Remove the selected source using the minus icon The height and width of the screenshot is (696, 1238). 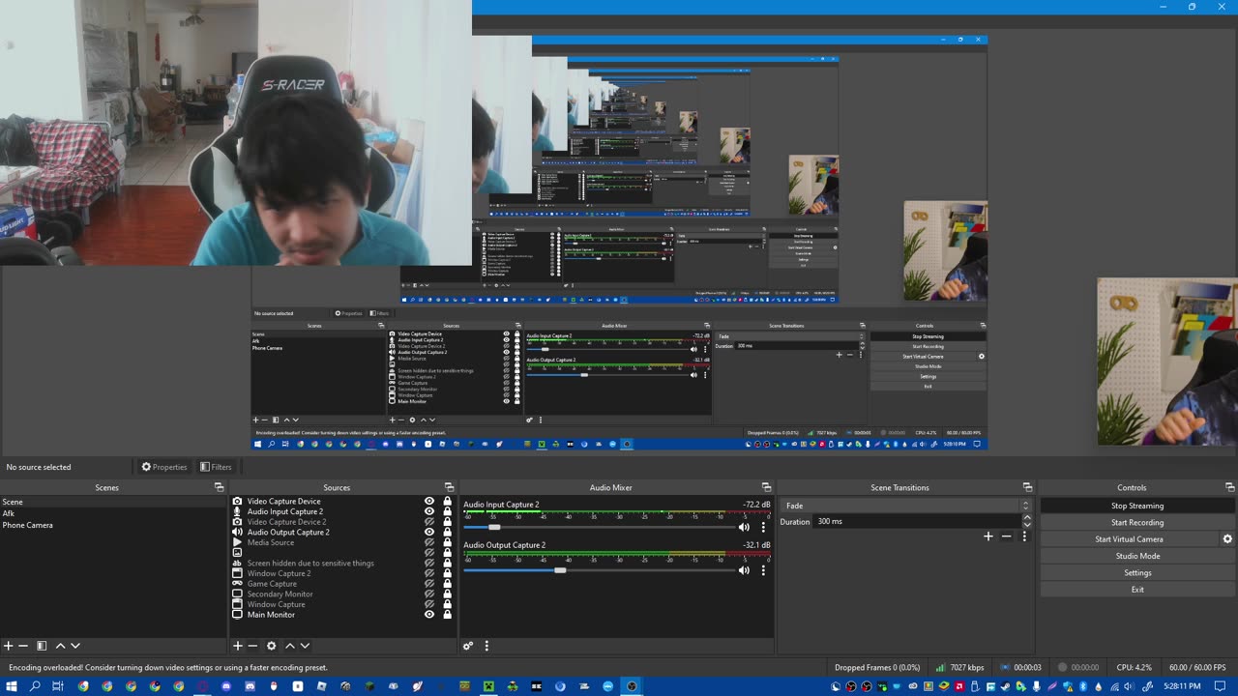pyautogui.click(x=252, y=646)
